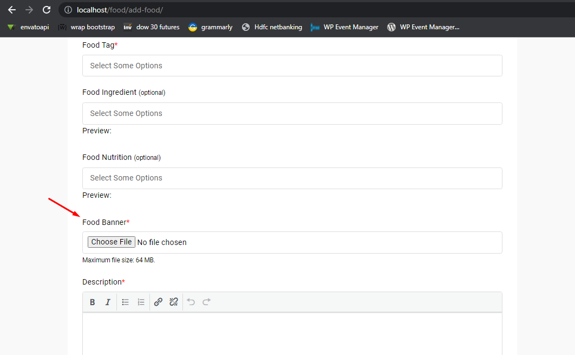Viewport: 575px width, 355px height.
Task: Insert a bulleted list in Description
Action: (x=126, y=302)
